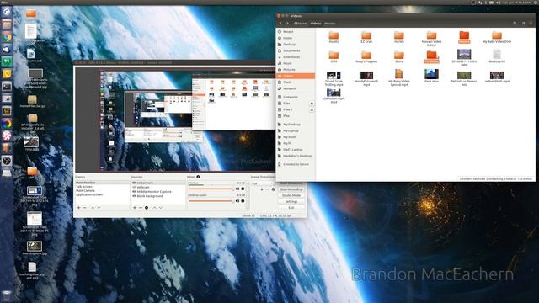539x303 pixels.
Task: Adjust the Mic/Aux volume slider
Action: pos(211,189)
